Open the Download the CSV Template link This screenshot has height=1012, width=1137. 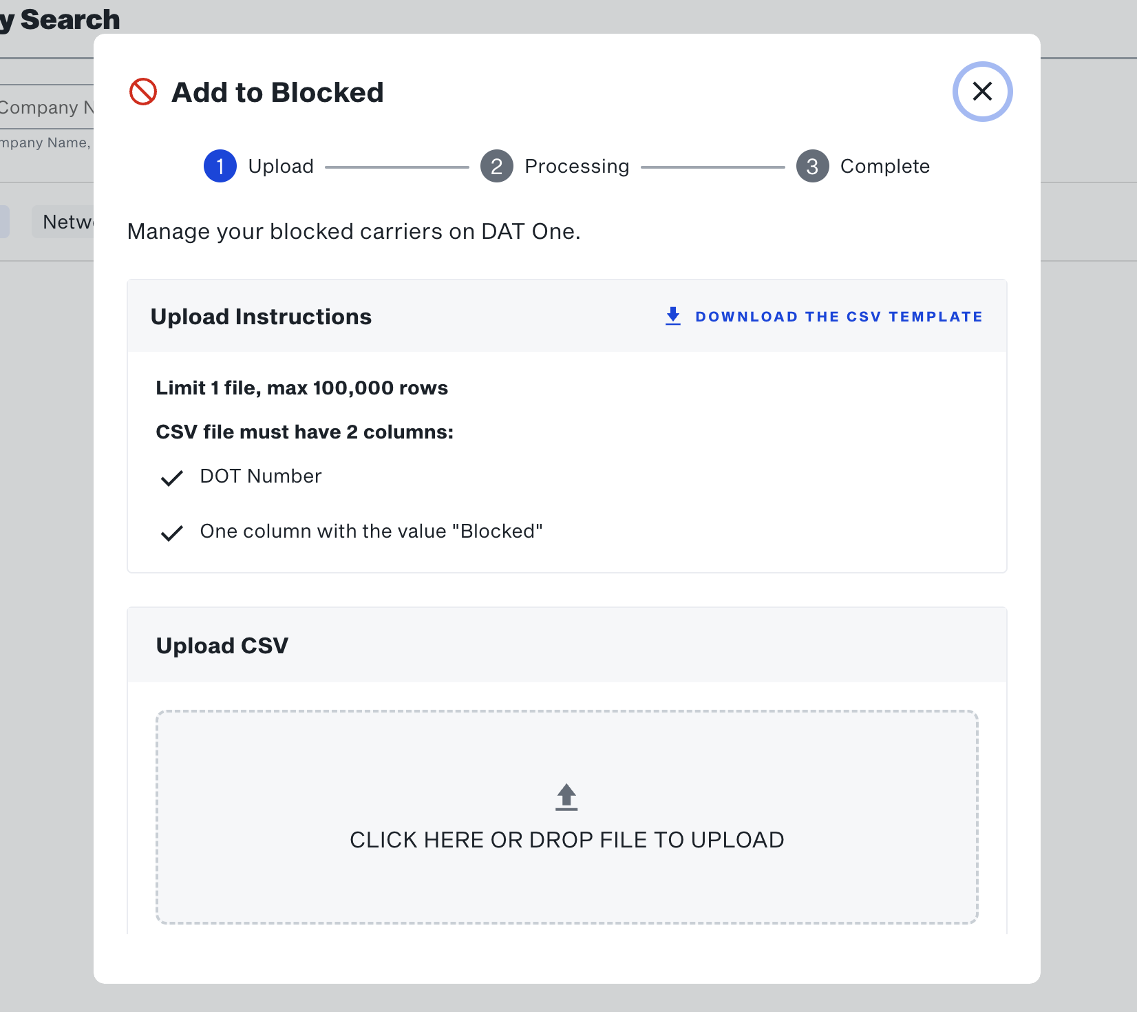[x=838, y=317]
